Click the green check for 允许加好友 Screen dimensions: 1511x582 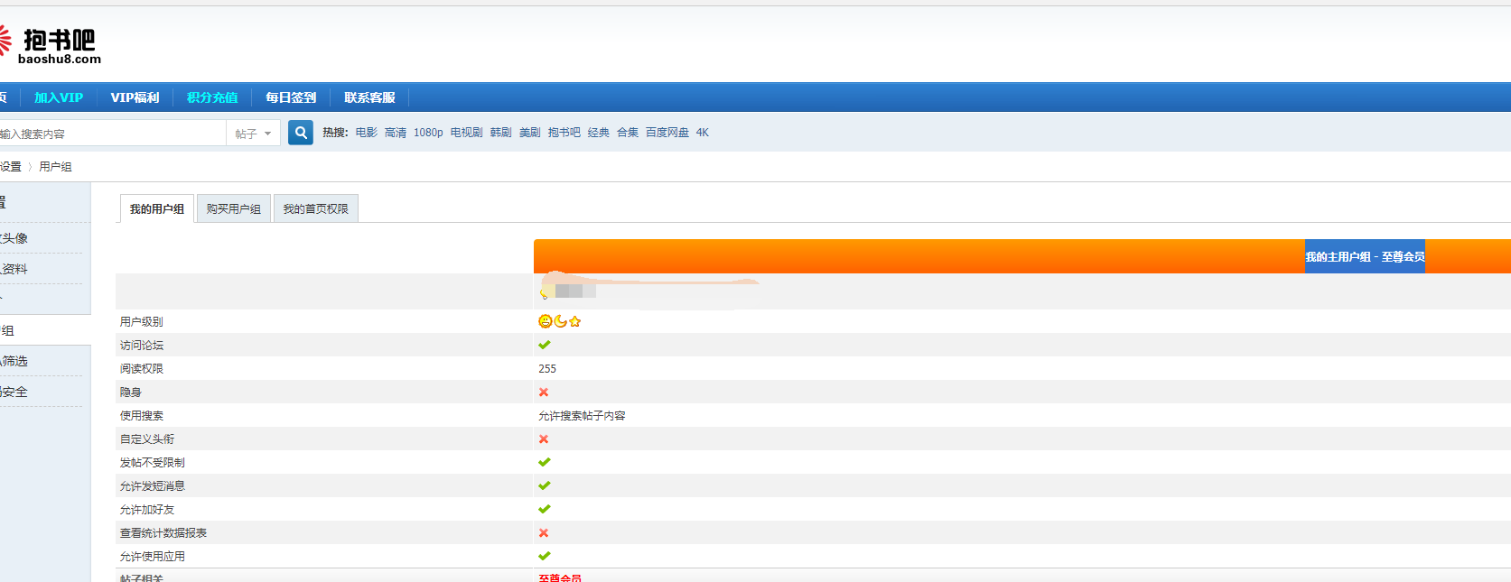pos(544,509)
